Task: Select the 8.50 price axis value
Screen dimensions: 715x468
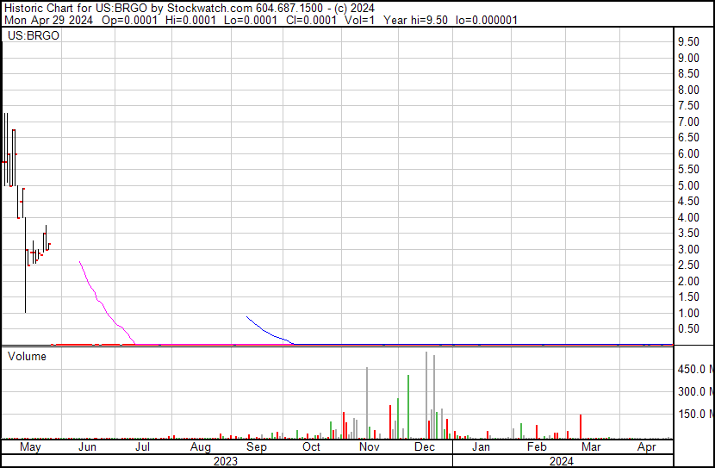Action: (688, 74)
